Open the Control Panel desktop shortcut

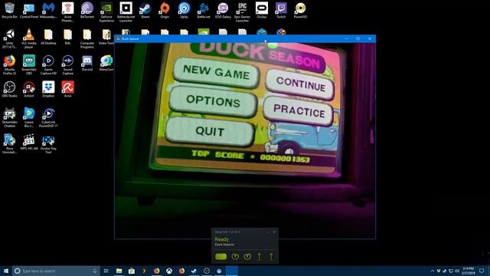[29, 10]
